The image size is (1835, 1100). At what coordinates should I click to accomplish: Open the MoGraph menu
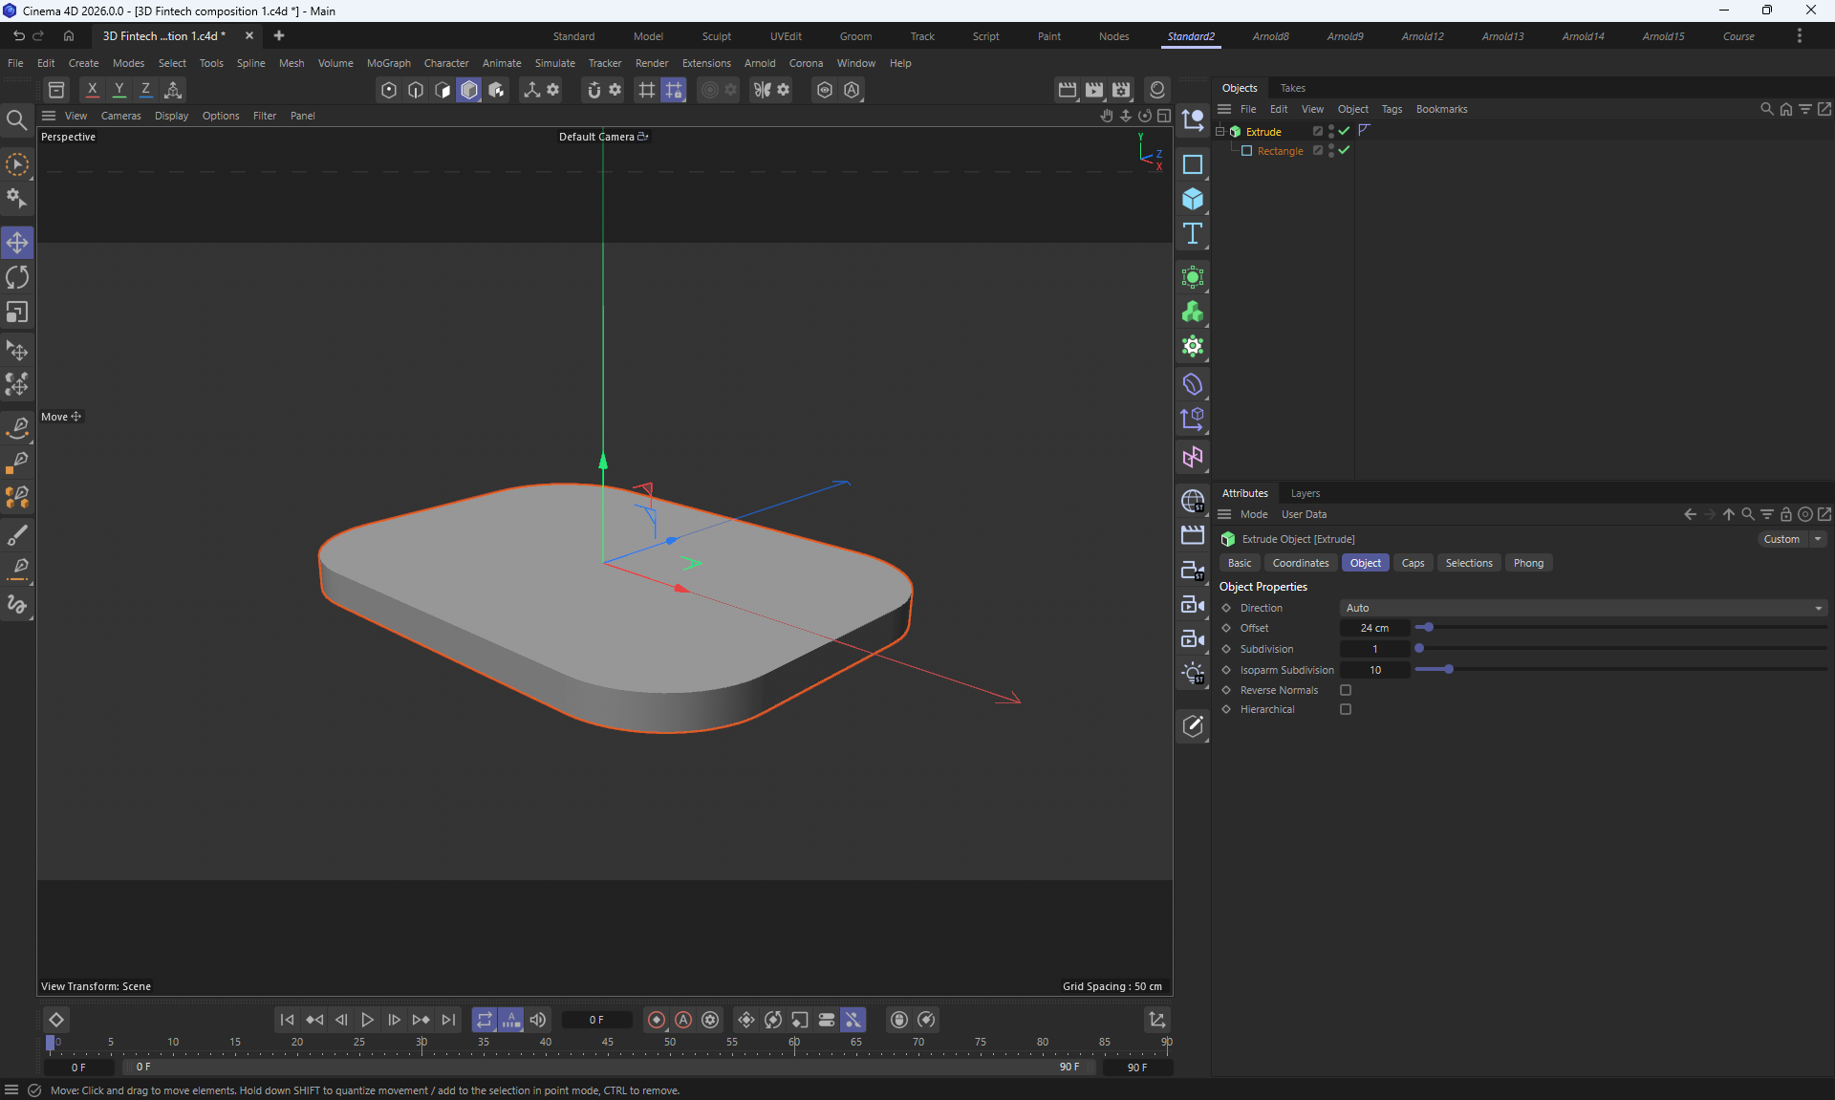pyautogui.click(x=388, y=63)
